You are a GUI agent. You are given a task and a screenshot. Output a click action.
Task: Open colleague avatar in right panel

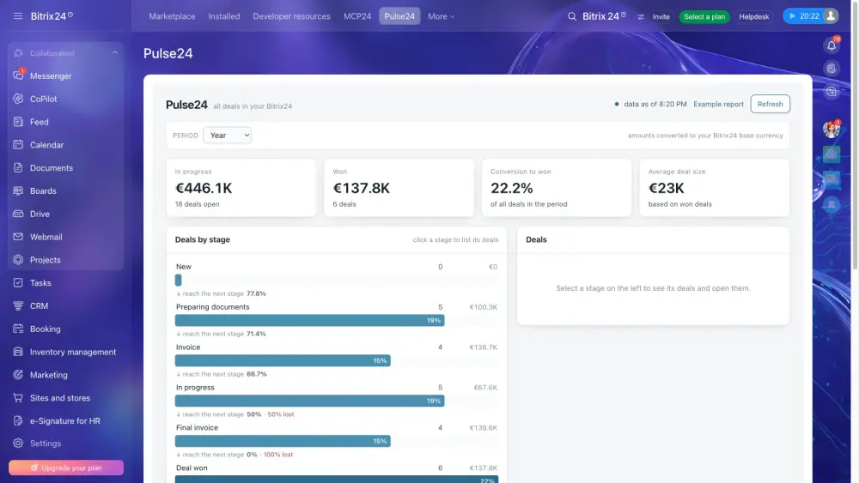[x=832, y=129]
